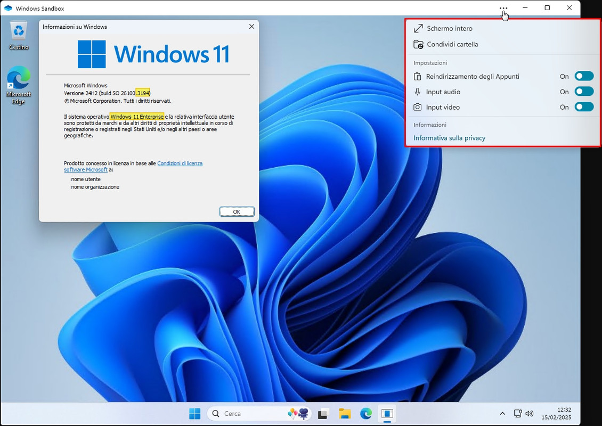Image resolution: width=602 pixels, height=426 pixels.
Task: Click the microphone icon beside Input audio
Action: point(417,92)
